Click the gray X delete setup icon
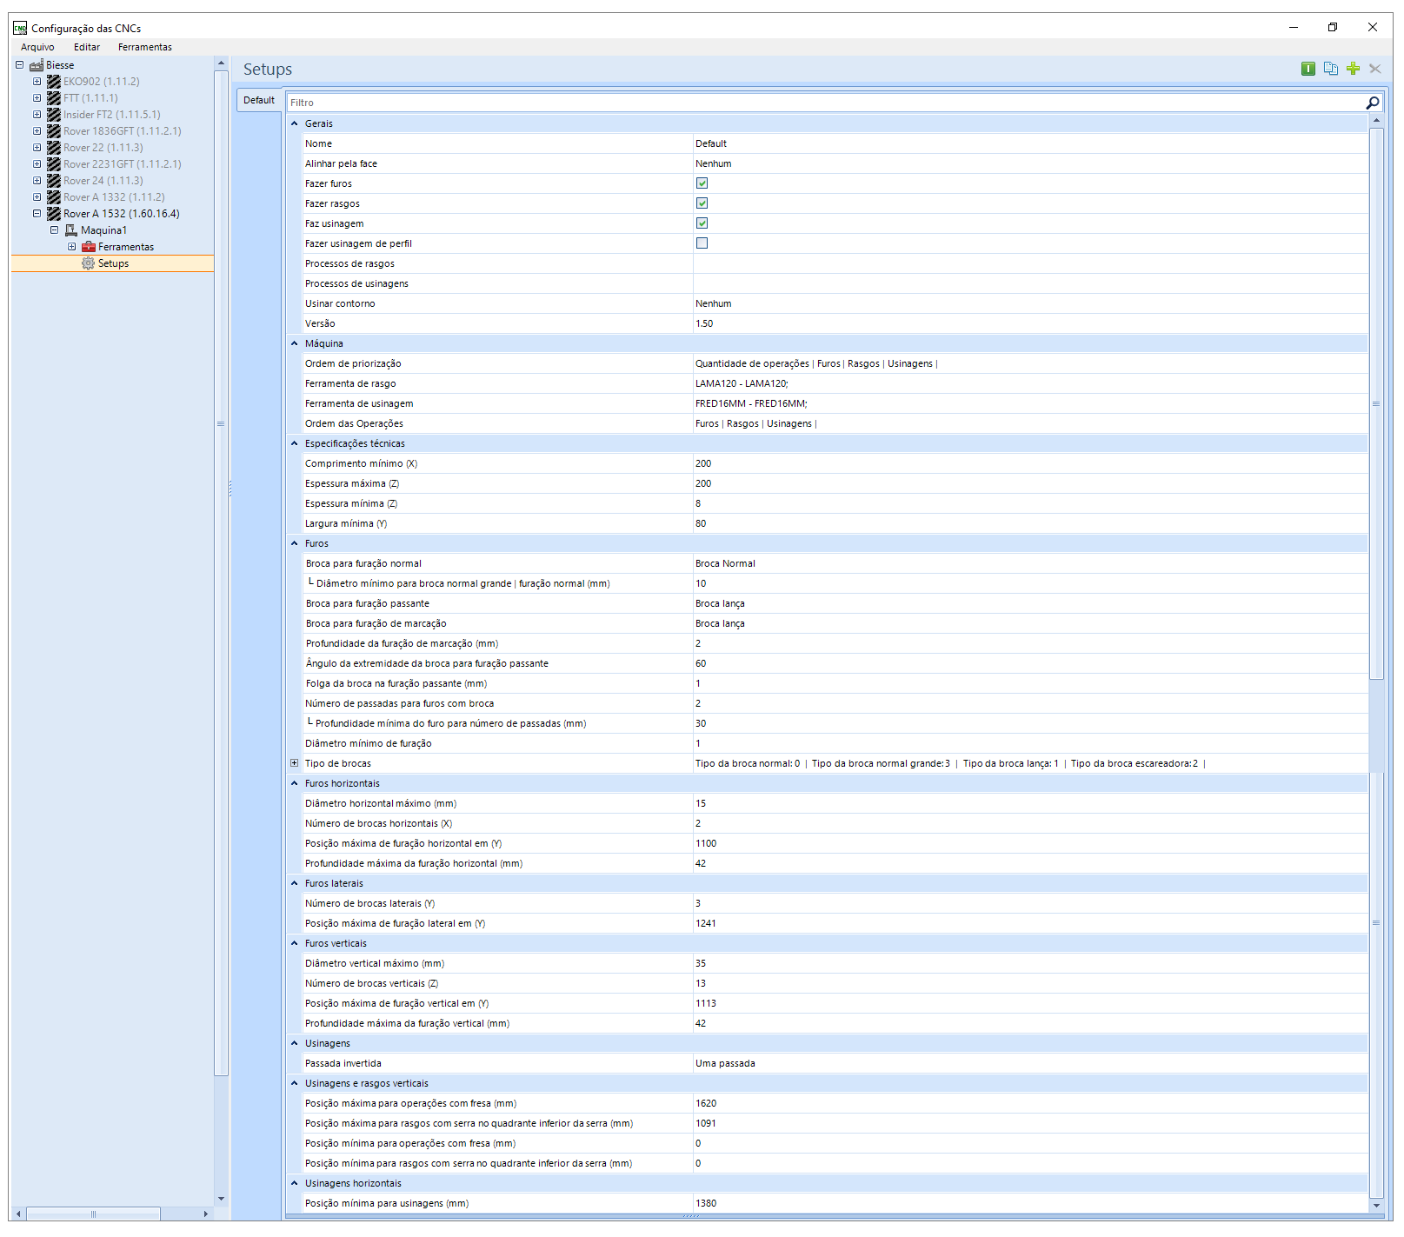The image size is (1404, 1237). pyautogui.click(x=1374, y=69)
